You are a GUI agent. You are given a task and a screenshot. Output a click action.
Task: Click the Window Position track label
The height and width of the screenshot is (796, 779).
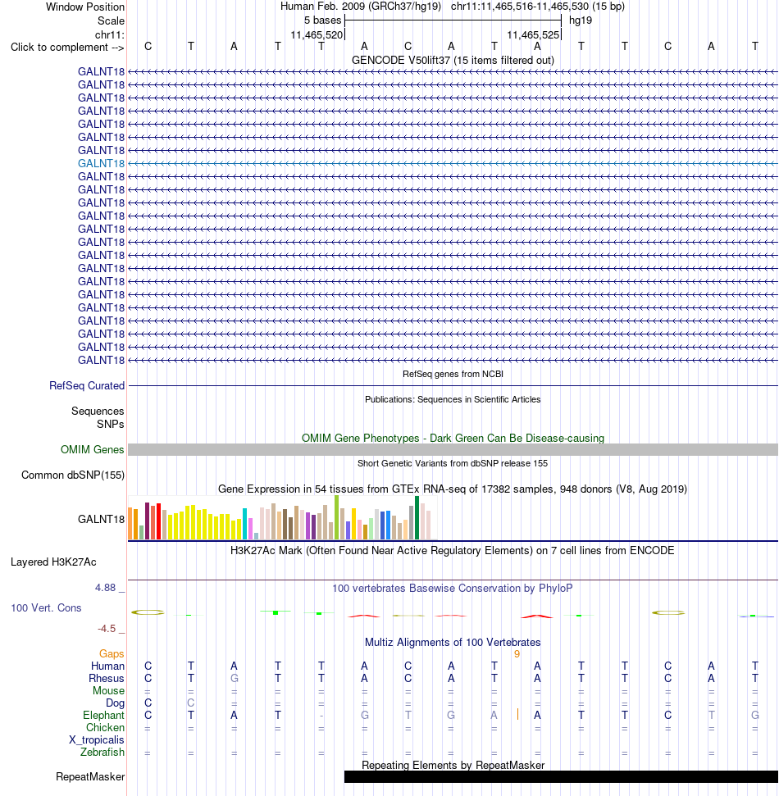pyautogui.click(x=84, y=7)
